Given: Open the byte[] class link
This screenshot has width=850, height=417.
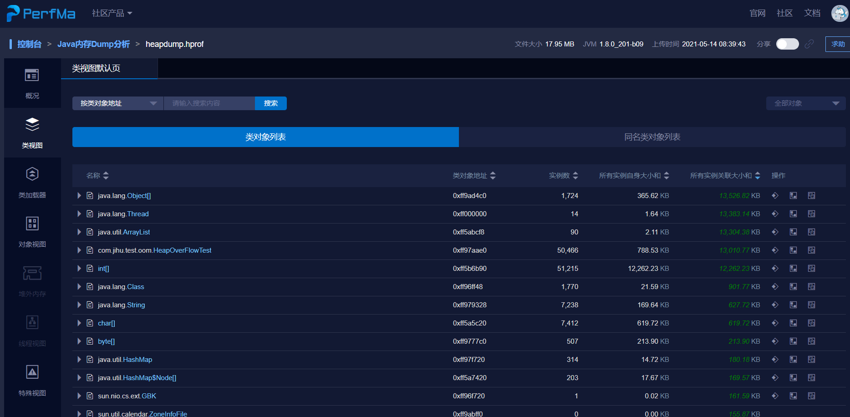Looking at the screenshot, I should coord(106,341).
